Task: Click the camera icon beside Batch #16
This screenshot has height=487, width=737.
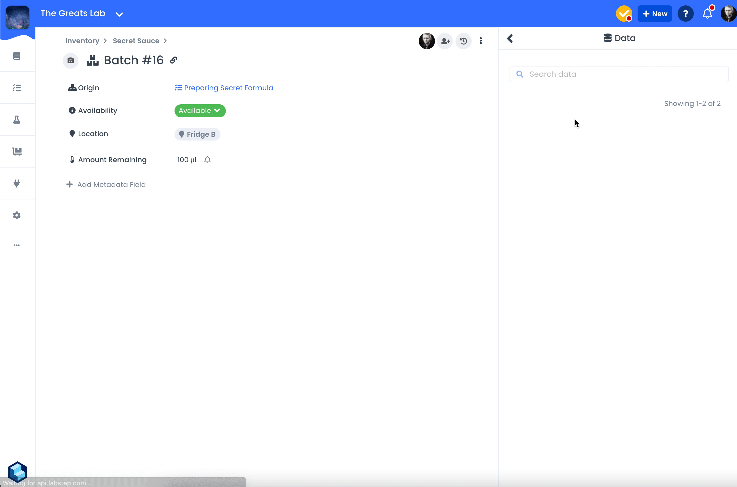Action: click(x=71, y=61)
